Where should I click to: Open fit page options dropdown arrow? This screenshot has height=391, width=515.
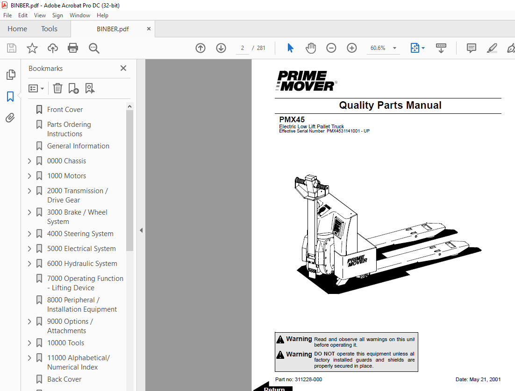tap(423, 48)
